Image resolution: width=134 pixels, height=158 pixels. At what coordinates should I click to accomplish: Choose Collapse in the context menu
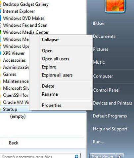(x=50, y=40)
